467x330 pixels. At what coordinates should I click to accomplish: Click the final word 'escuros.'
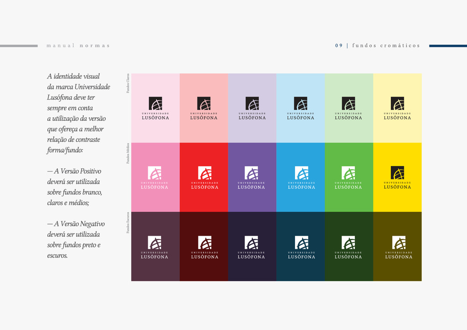pos(57,256)
